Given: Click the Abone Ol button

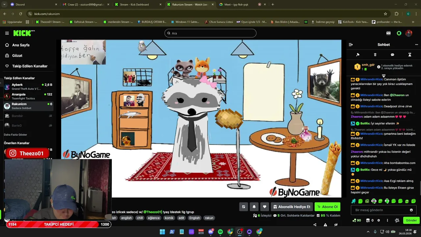Looking at the screenshot, I should pos(327,207).
